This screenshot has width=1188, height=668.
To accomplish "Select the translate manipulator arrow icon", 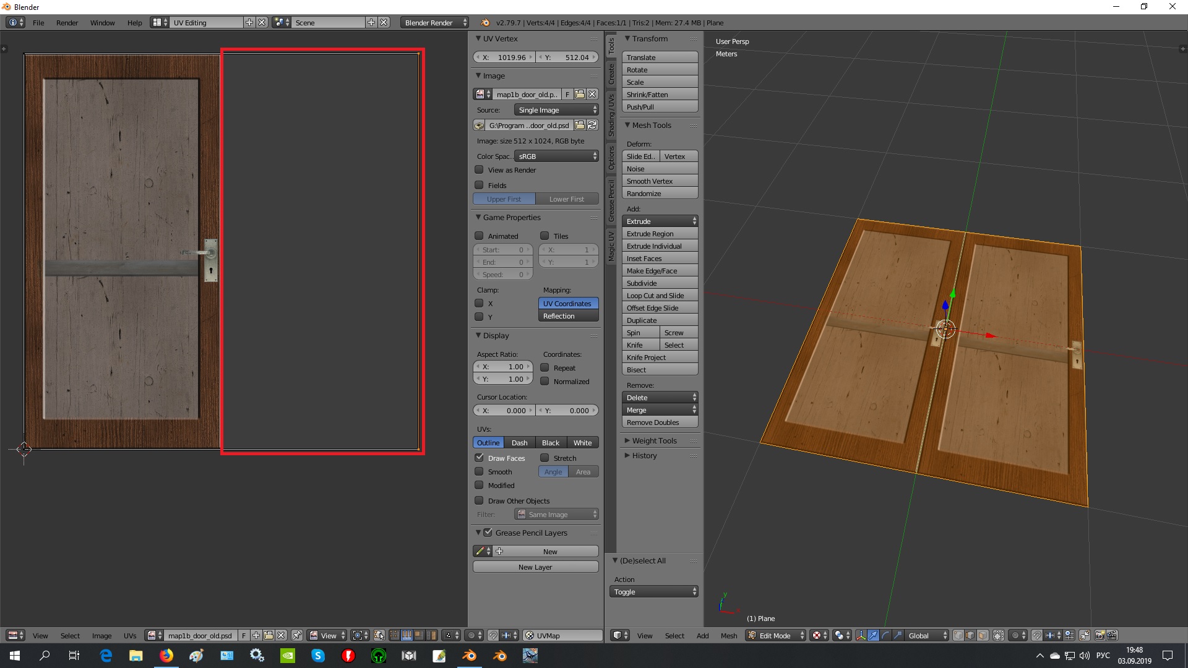I will [873, 635].
